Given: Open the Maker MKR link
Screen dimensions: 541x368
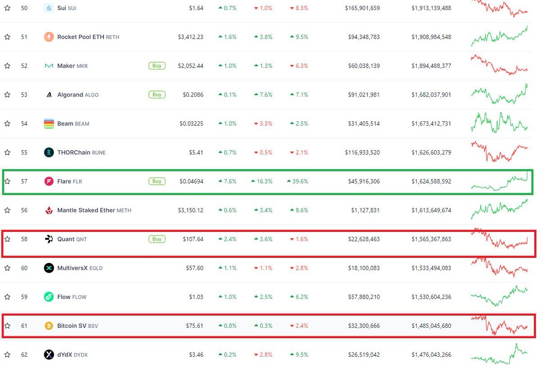Looking at the screenshot, I should (x=73, y=66).
